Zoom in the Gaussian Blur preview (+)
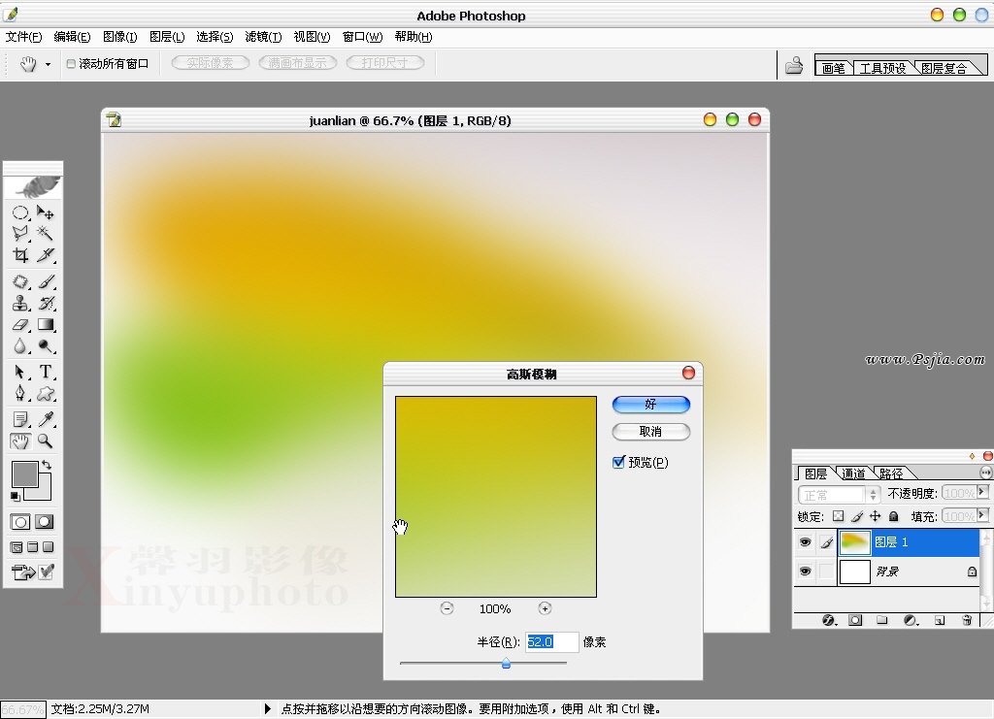The image size is (994, 719). (x=545, y=608)
